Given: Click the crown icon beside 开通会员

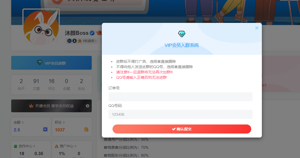Looking at the screenshot, I should pos(31,106).
